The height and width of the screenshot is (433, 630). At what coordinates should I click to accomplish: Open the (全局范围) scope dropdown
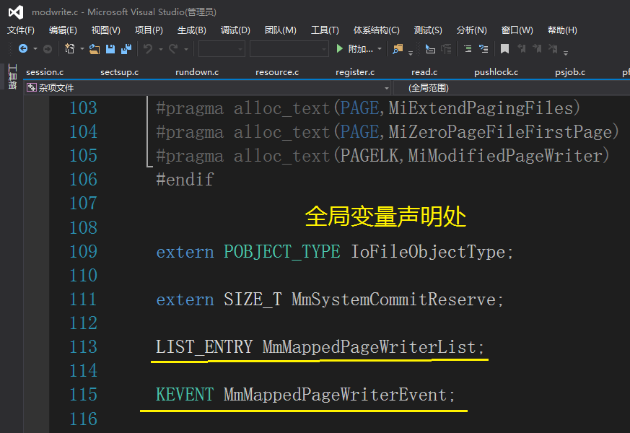(x=512, y=87)
